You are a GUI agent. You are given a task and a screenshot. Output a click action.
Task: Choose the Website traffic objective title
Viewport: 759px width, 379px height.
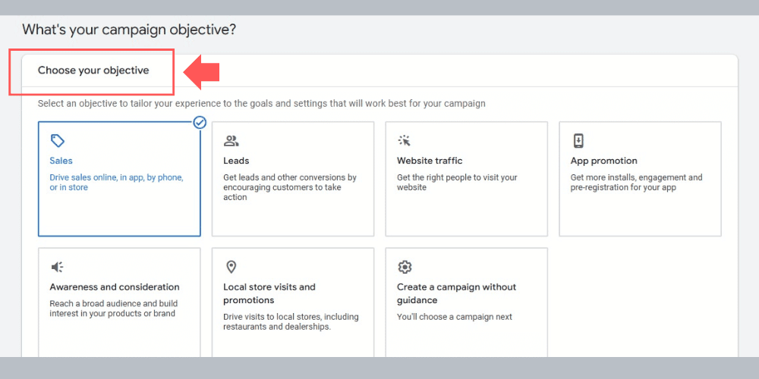(429, 161)
